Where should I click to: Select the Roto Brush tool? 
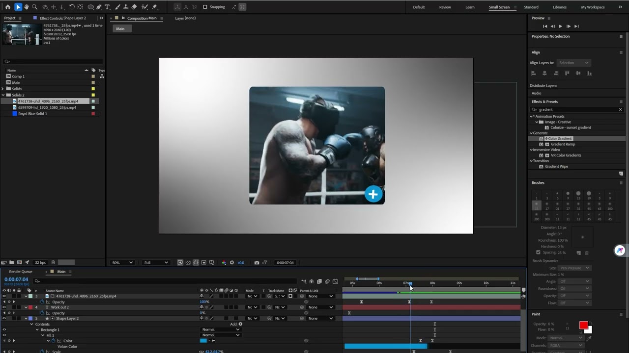[x=144, y=7]
